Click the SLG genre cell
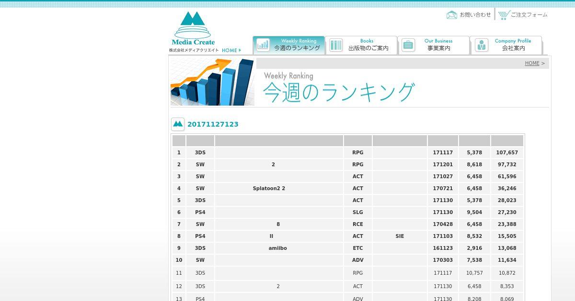575x301 pixels. pos(358,212)
